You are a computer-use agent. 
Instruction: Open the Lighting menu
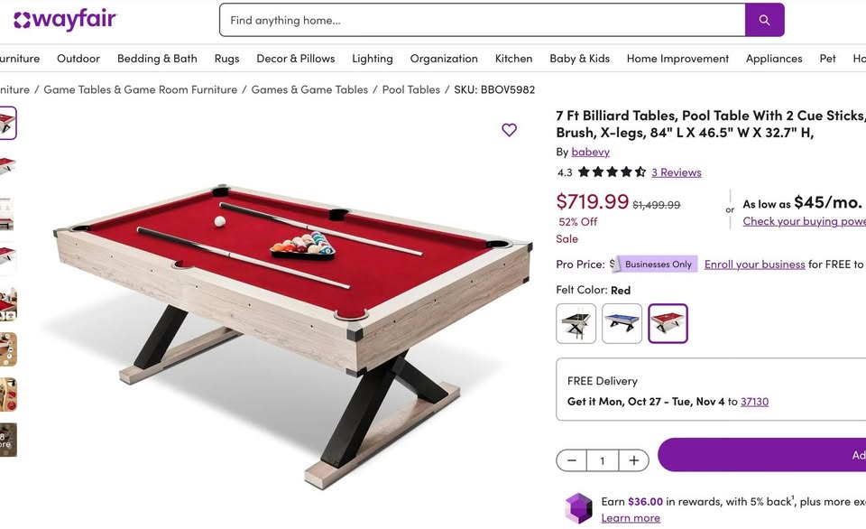[x=373, y=59]
